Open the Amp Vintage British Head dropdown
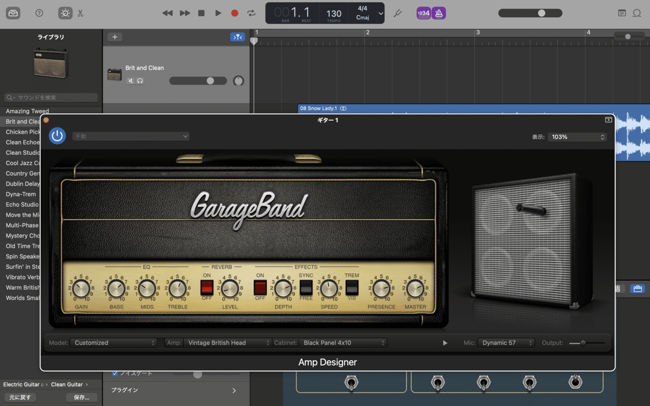Viewport: 650px width, 406px height. (228, 343)
